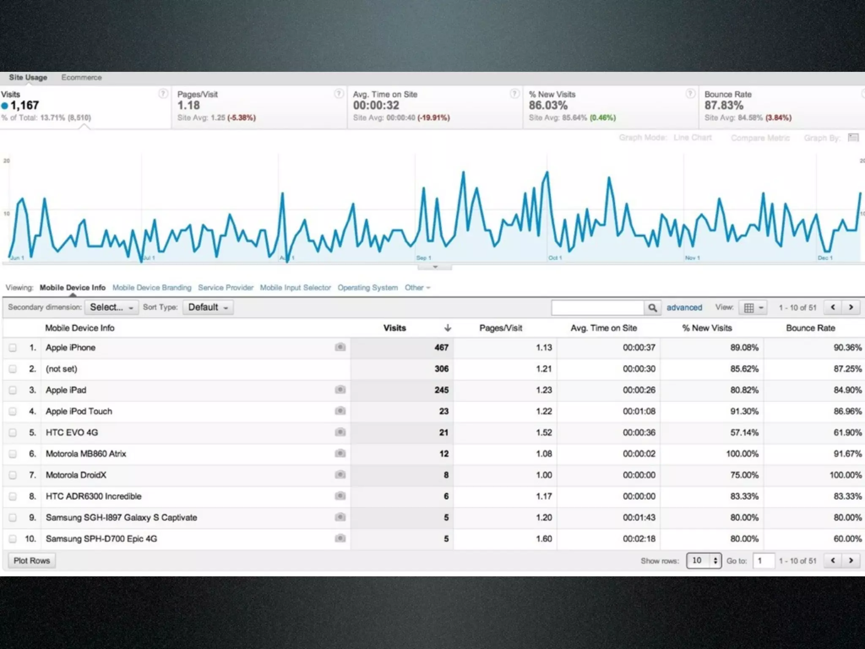Click the camera icon beside HTC EVO 4G
The image size is (865, 649).
coord(340,432)
